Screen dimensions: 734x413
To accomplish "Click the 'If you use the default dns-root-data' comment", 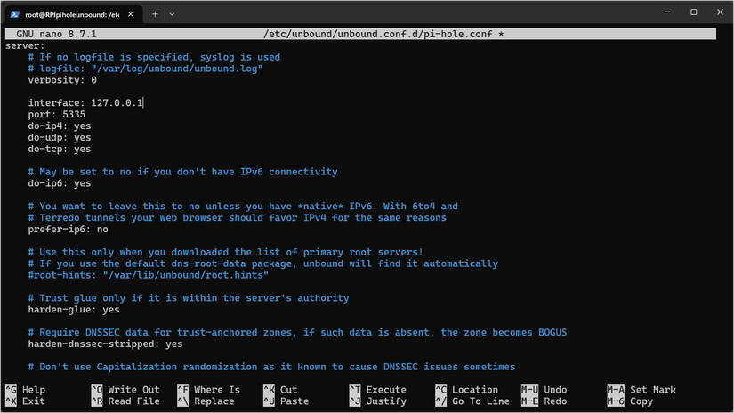I will click(x=263, y=263).
